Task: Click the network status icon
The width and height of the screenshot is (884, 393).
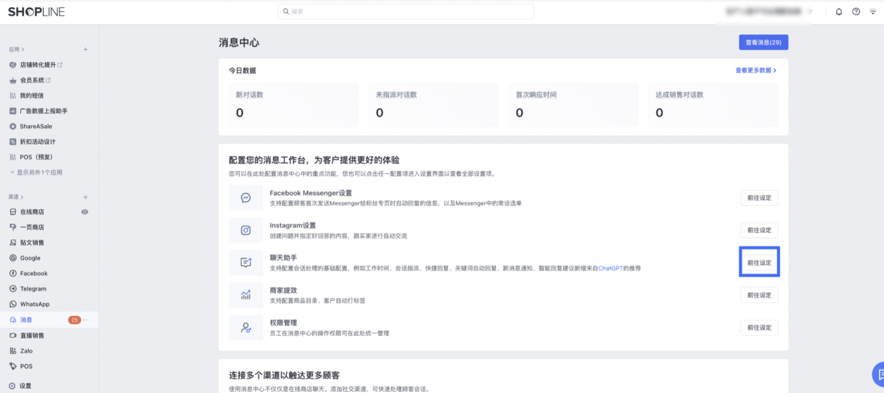Action: [873, 11]
